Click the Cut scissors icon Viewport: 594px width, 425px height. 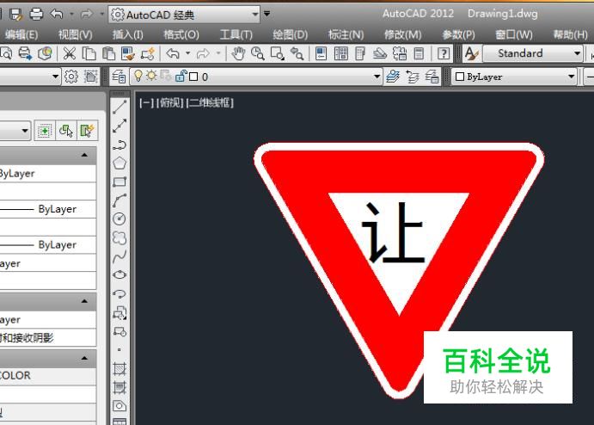point(70,53)
